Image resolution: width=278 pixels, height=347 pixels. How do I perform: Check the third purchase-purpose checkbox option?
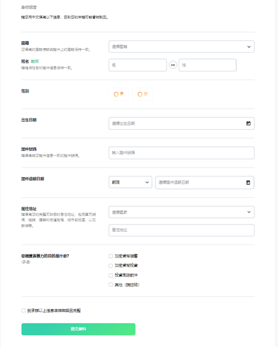coord(110,275)
